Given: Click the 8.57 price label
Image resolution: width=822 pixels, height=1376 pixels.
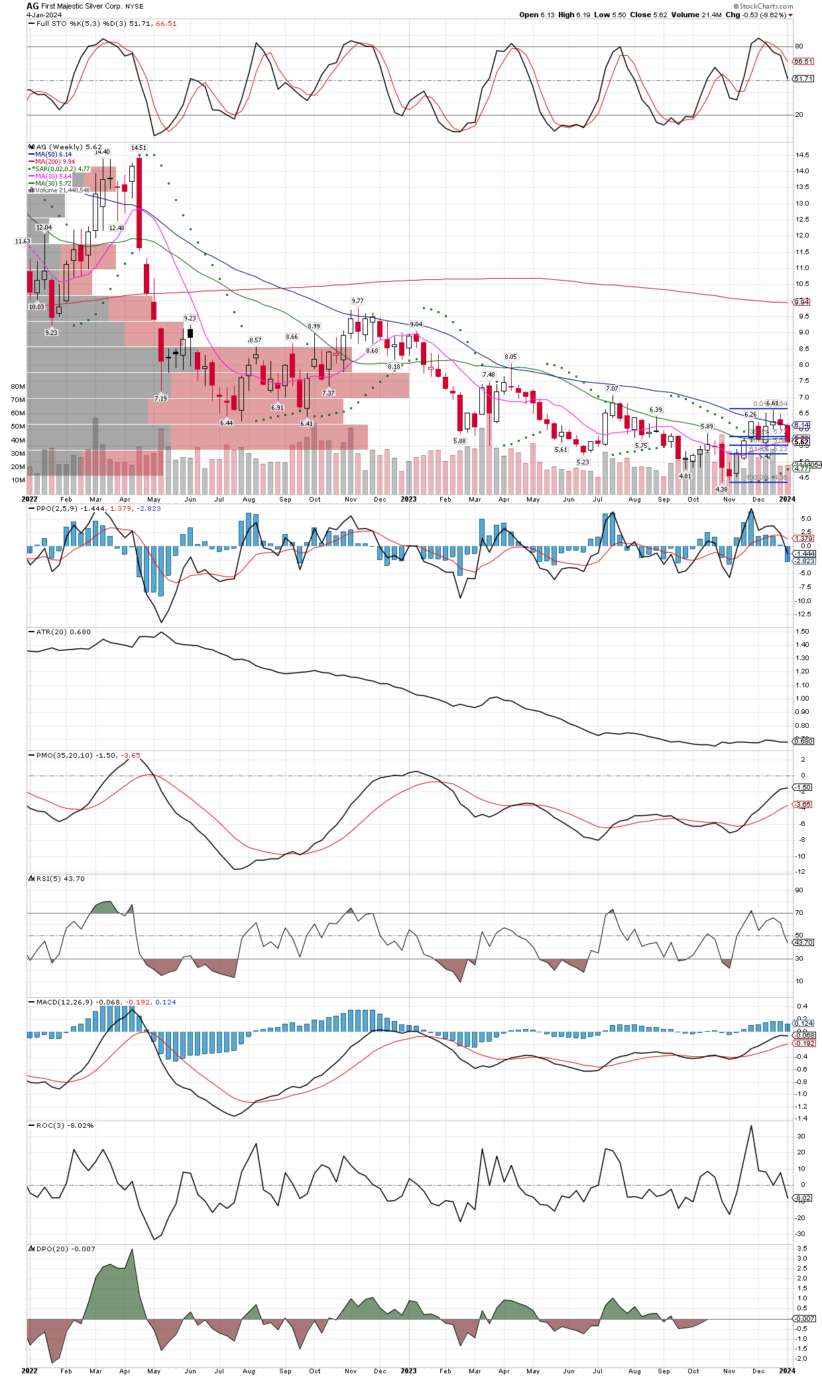Looking at the screenshot, I should click(255, 340).
